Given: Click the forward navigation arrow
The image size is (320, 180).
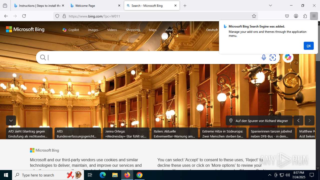Looking at the screenshot, I should tap(15, 16).
